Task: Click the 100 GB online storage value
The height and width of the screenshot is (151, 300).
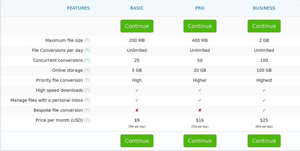Action: pos(264,70)
